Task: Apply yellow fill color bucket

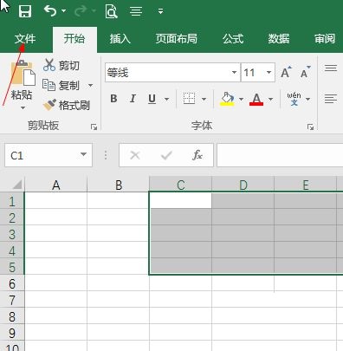Action: [227, 99]
